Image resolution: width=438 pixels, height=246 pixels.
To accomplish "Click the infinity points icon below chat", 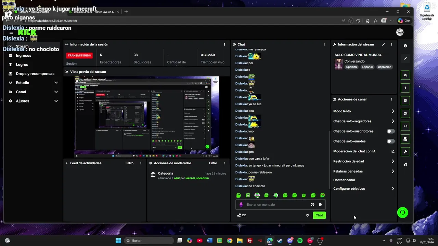I will coord(242,215).
